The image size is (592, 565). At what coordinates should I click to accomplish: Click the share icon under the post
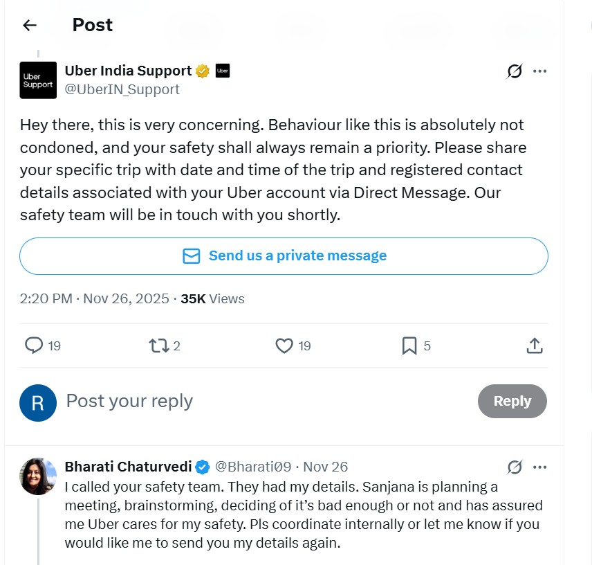tap(534, 346)
